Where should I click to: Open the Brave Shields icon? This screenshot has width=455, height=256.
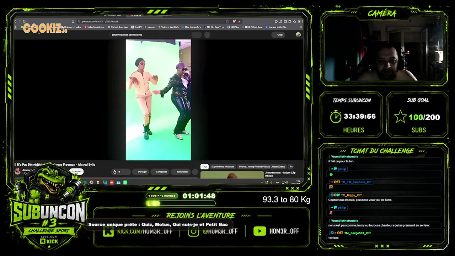pyautogui.click(x=234, y=21)
